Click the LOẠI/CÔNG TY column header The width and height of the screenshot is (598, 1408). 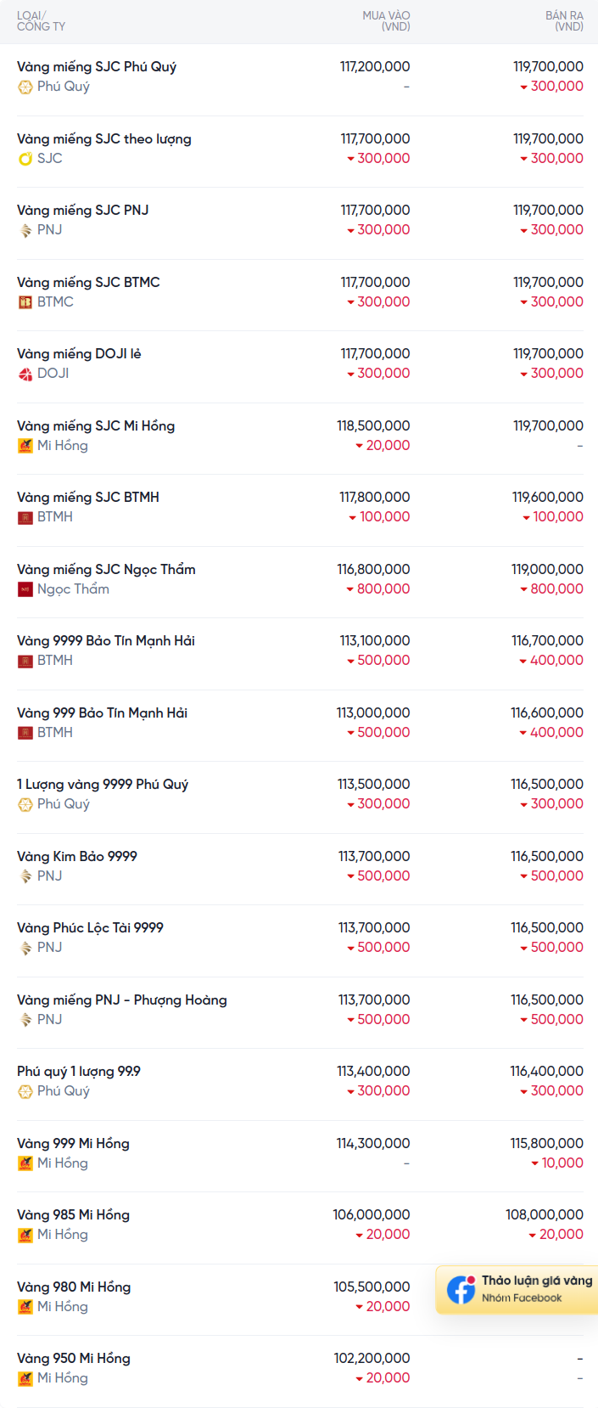(41, 21)
